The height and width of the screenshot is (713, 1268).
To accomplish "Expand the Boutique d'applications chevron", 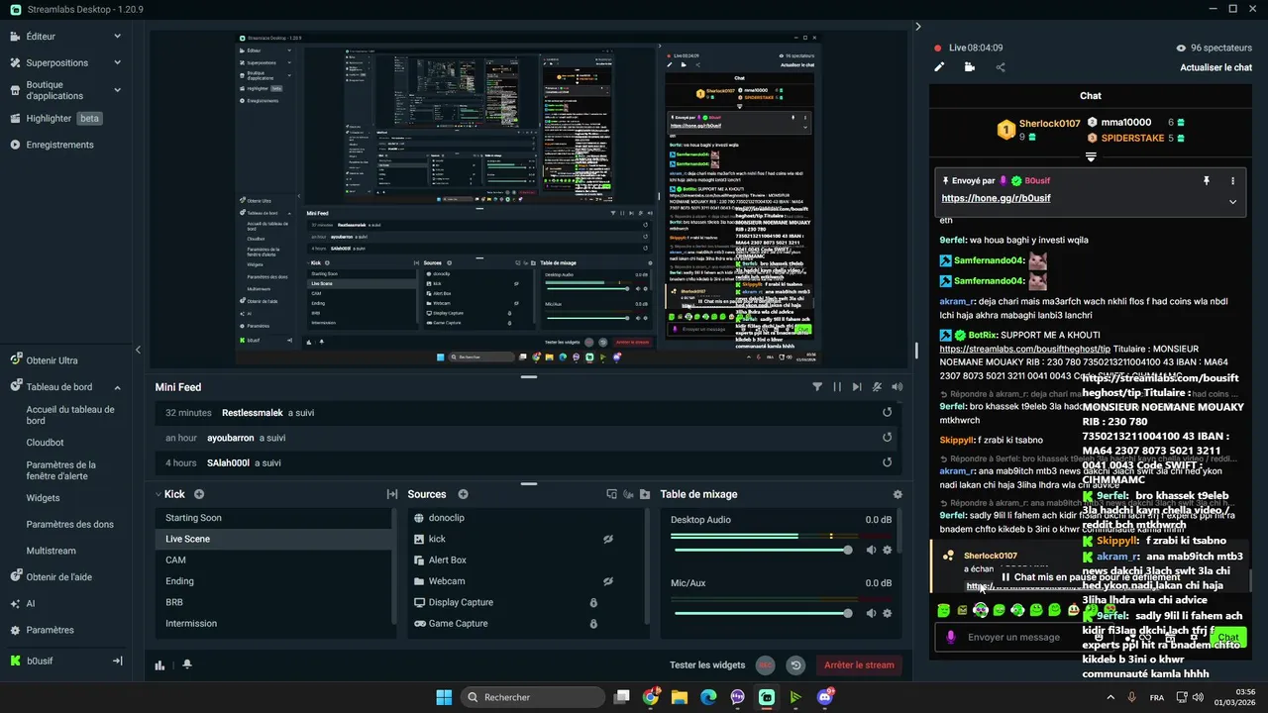I will tap(117, 90).
